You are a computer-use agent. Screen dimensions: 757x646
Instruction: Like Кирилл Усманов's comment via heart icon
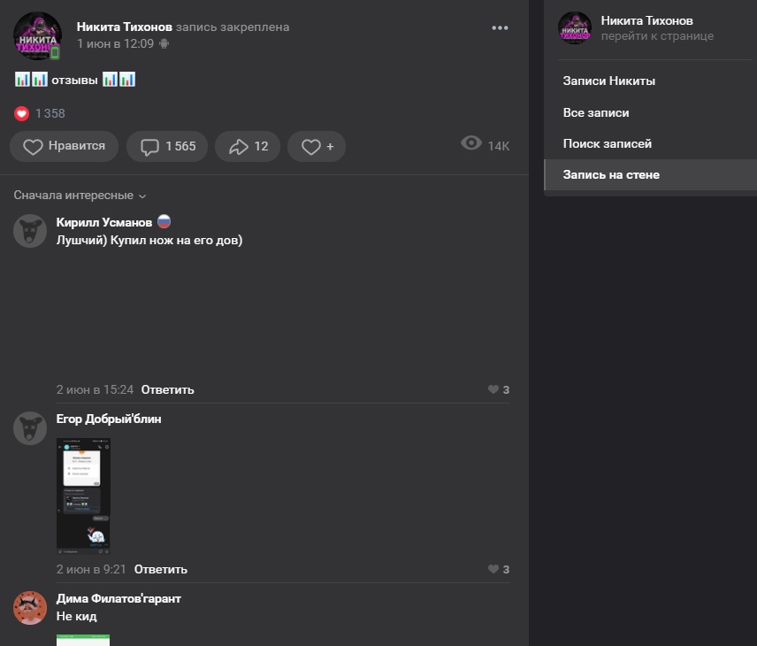493,389
